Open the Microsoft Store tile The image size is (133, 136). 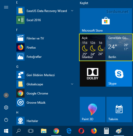click(x=106, y=21)
